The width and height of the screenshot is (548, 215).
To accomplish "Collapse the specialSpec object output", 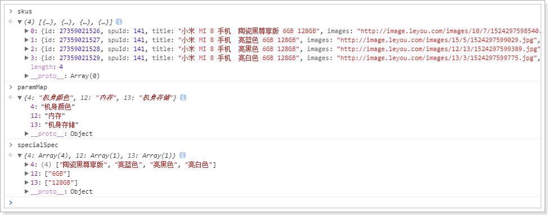I will (20, 155).
